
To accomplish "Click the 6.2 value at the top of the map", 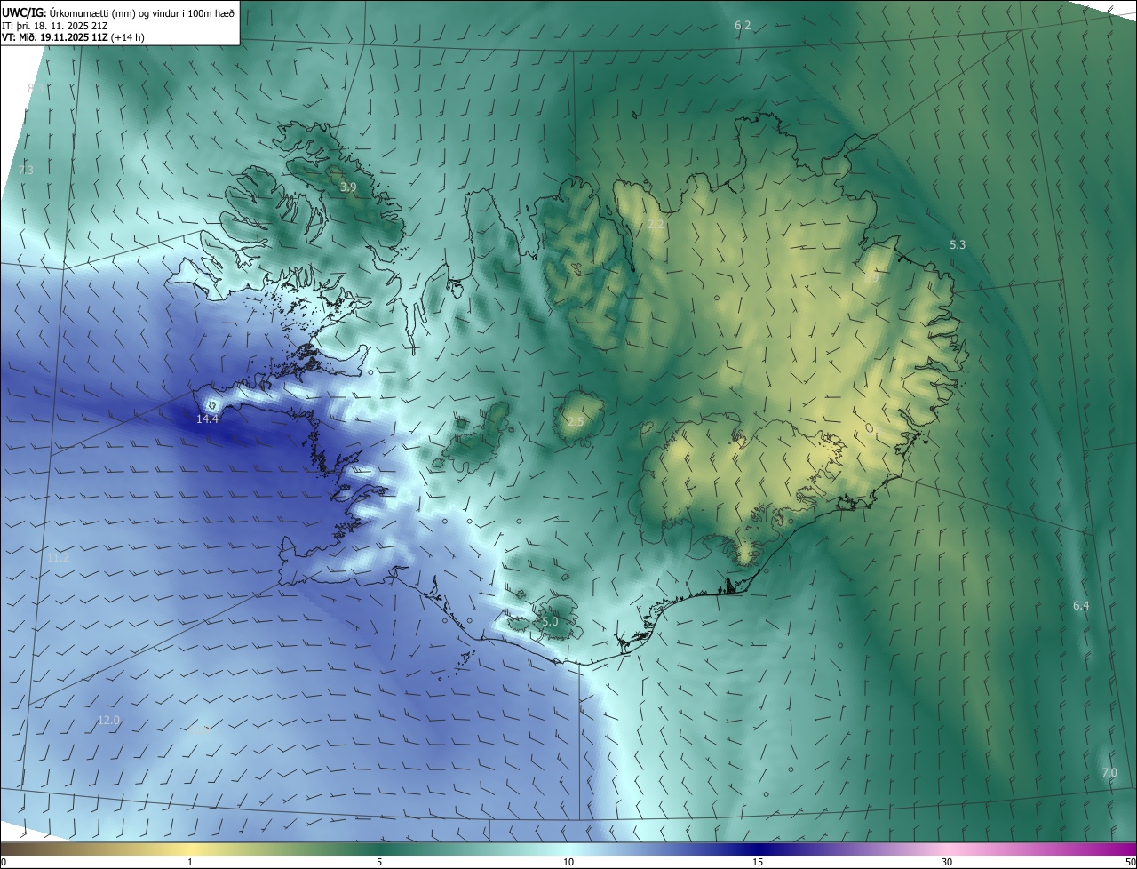I will (743, 26).
